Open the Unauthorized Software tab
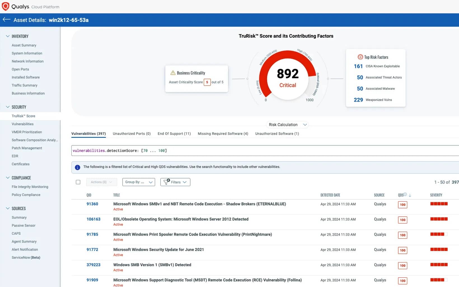The width and height of the screenshot is (459, 287). [277, 134]
